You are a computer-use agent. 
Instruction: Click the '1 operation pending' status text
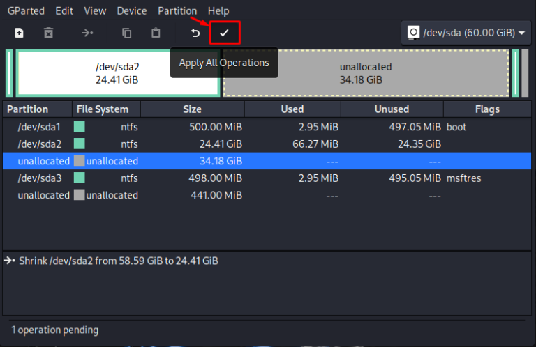tap(54, 330)
